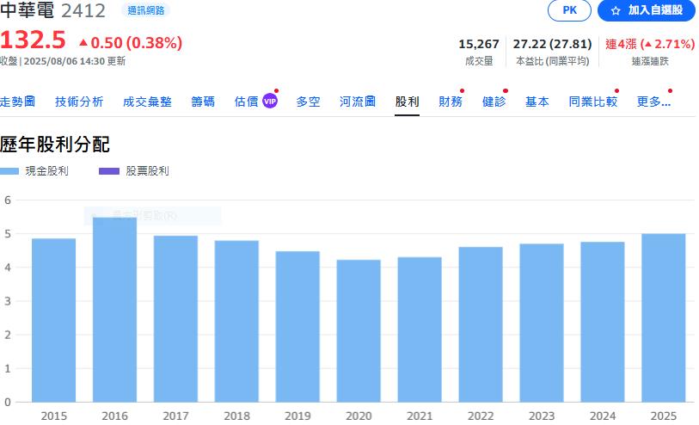The height and width of the screenshot is (425, 699).
Task: Select the 2023 dividend bar
Action: (x=542, y=323)
